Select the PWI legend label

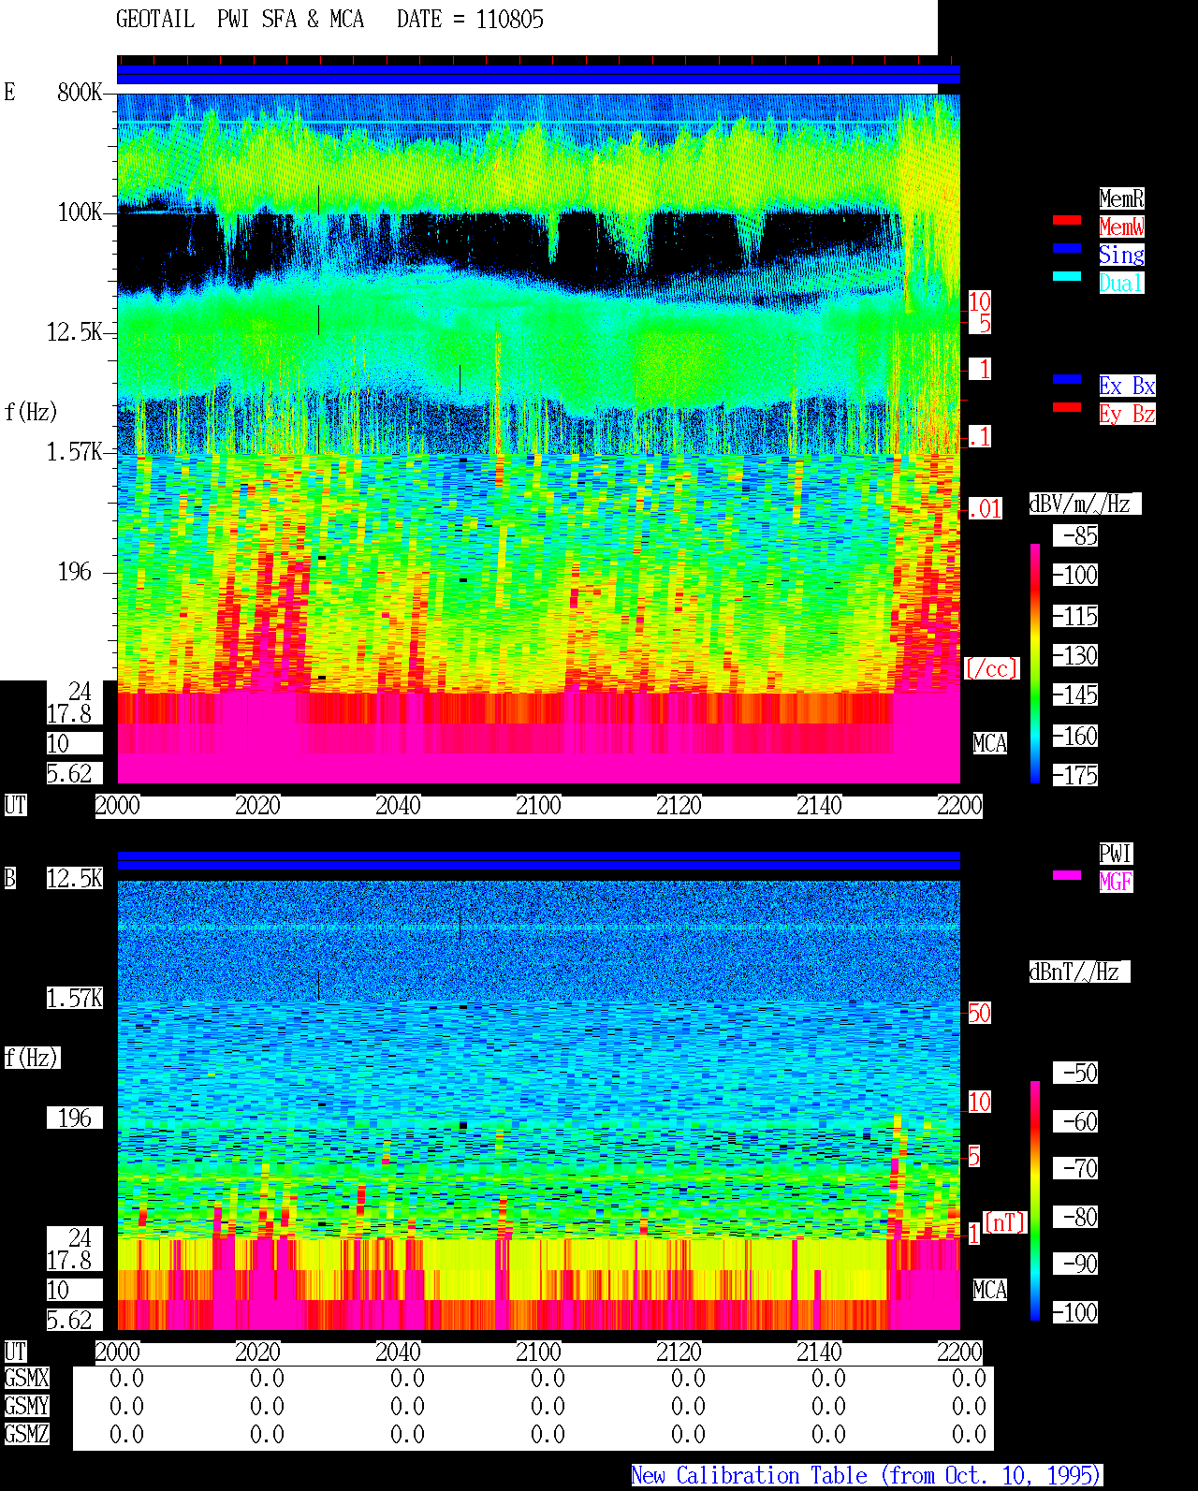pos(1116,854)
